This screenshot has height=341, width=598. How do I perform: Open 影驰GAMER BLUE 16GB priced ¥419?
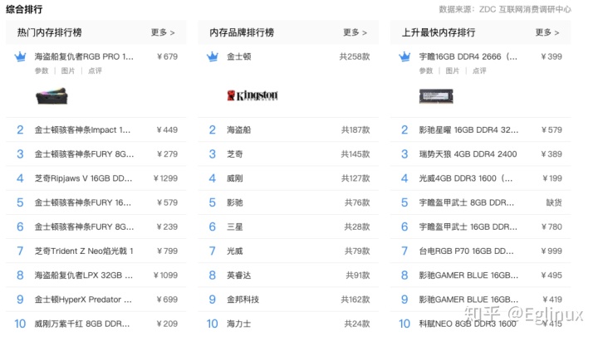pos(468,300)
